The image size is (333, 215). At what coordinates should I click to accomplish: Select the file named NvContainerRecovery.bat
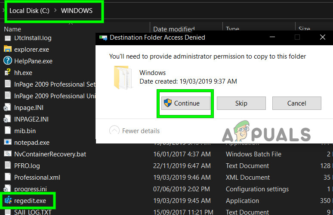click(50, 154)
